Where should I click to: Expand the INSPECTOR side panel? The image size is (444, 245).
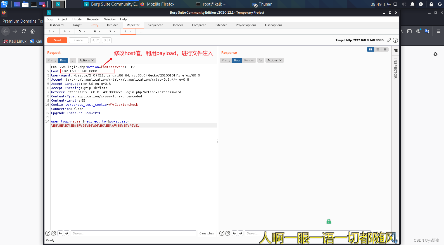tap(395, 68)
